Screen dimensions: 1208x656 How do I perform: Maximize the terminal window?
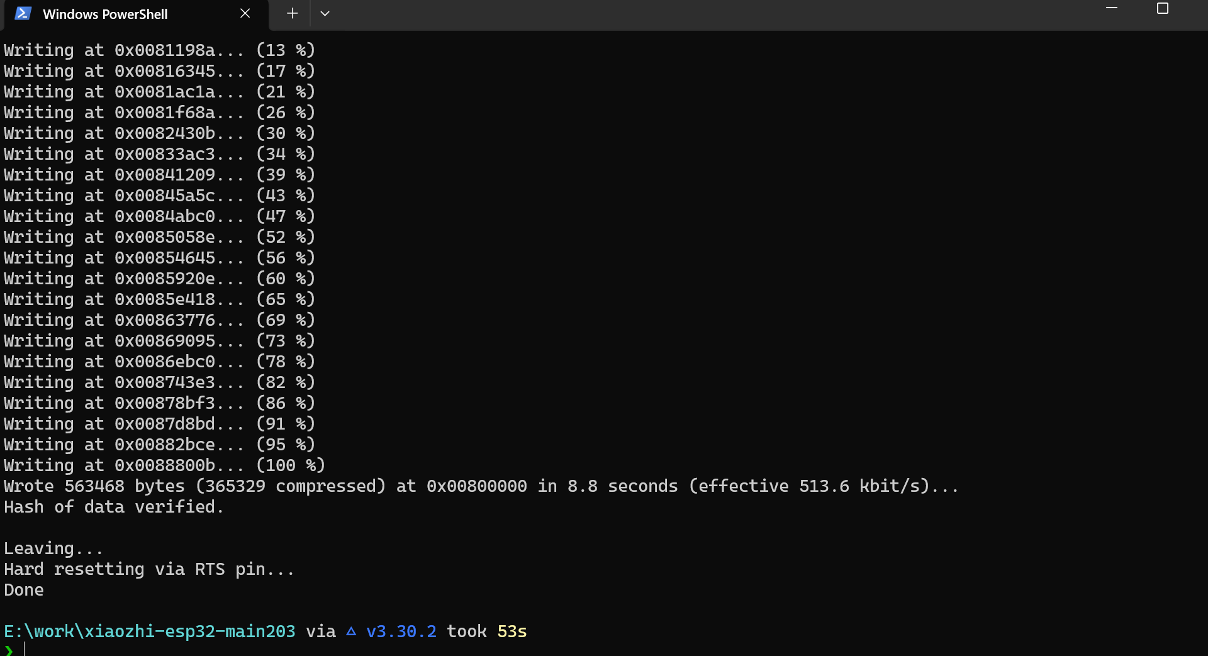tap(1162, 9)
